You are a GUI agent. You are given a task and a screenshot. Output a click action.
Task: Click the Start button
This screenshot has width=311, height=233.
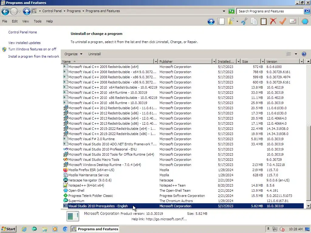[8, 229]
